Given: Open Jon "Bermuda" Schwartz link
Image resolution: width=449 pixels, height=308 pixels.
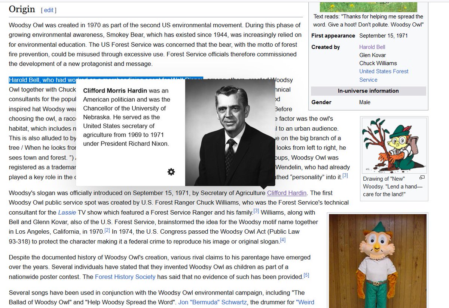Looking at the screenshot, I should click(x=213, y=302).
